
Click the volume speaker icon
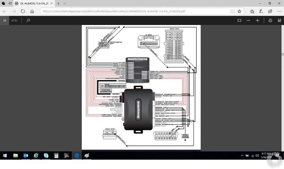[x=257, y=155]
